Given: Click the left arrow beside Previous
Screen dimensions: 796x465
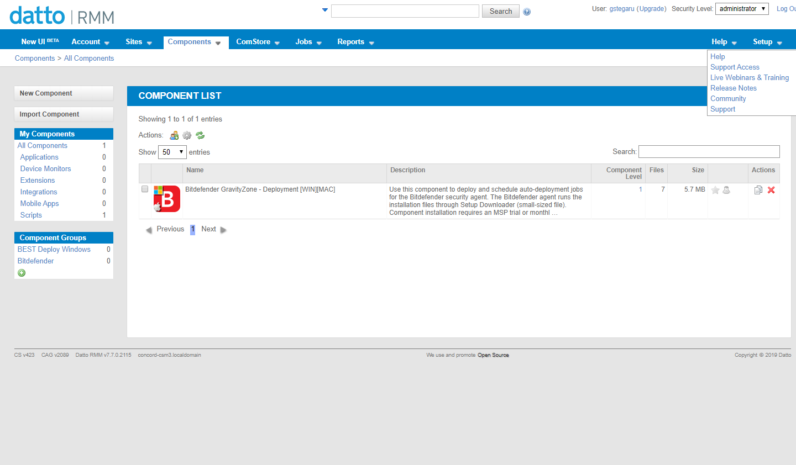Looking at the screenshot, I should [x=149, y=230].
